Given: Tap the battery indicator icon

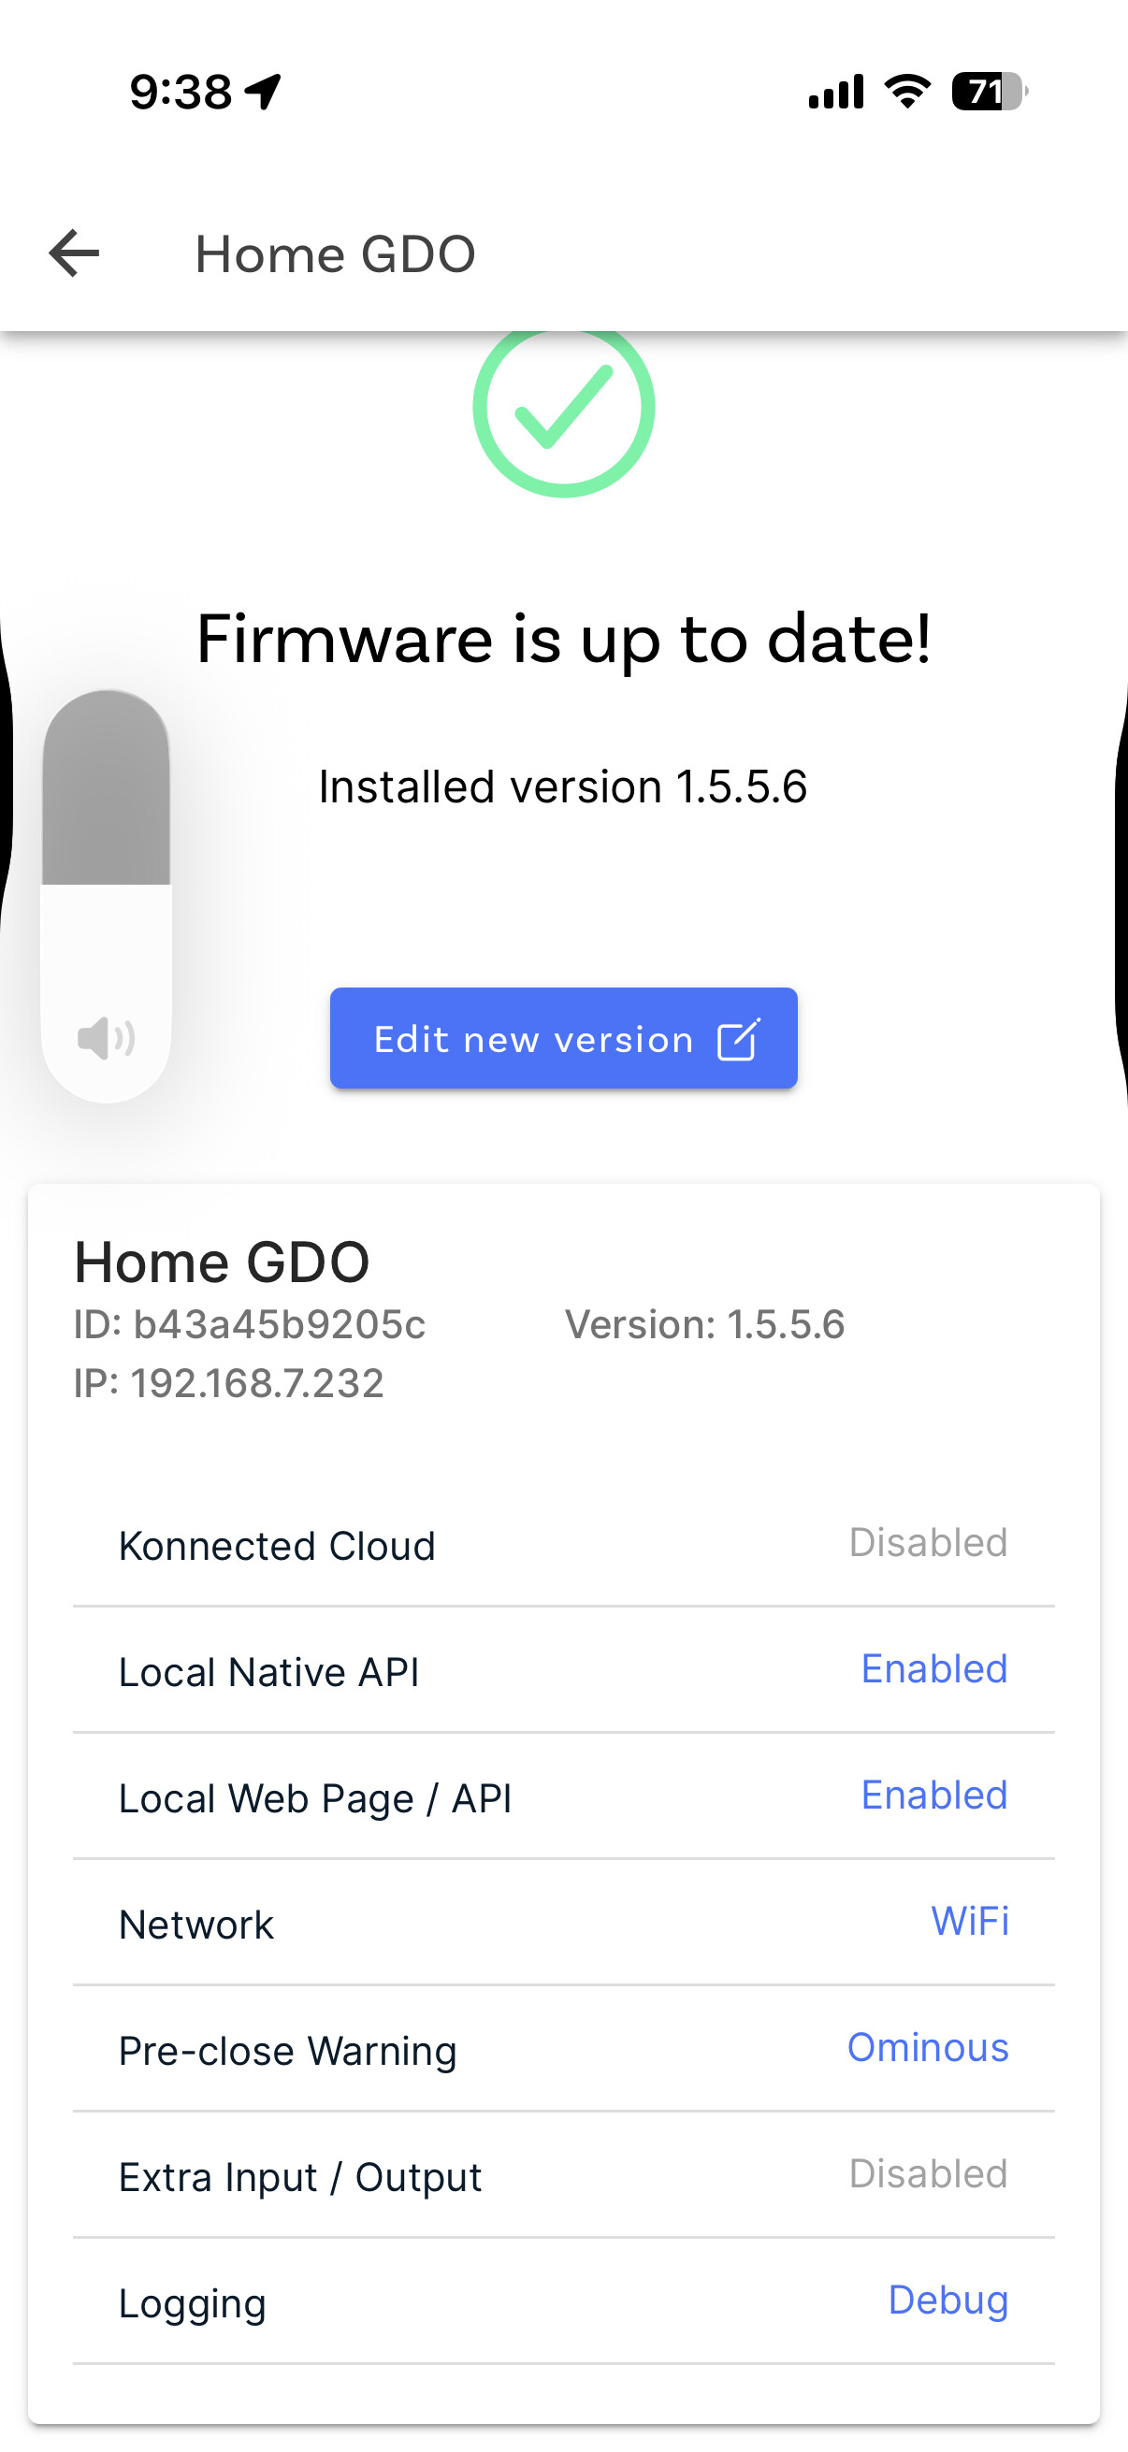Looking at the screenshot, I should (x=989, y=92).
